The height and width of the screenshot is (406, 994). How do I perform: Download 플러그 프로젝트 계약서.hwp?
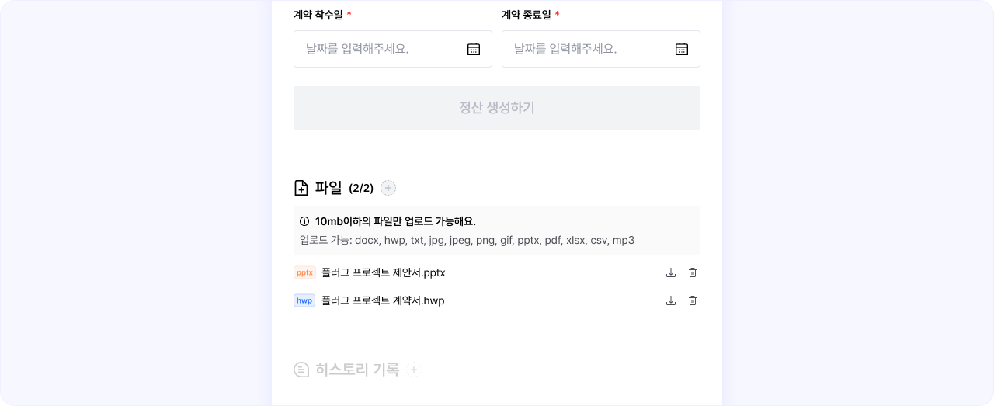point(671,300)
